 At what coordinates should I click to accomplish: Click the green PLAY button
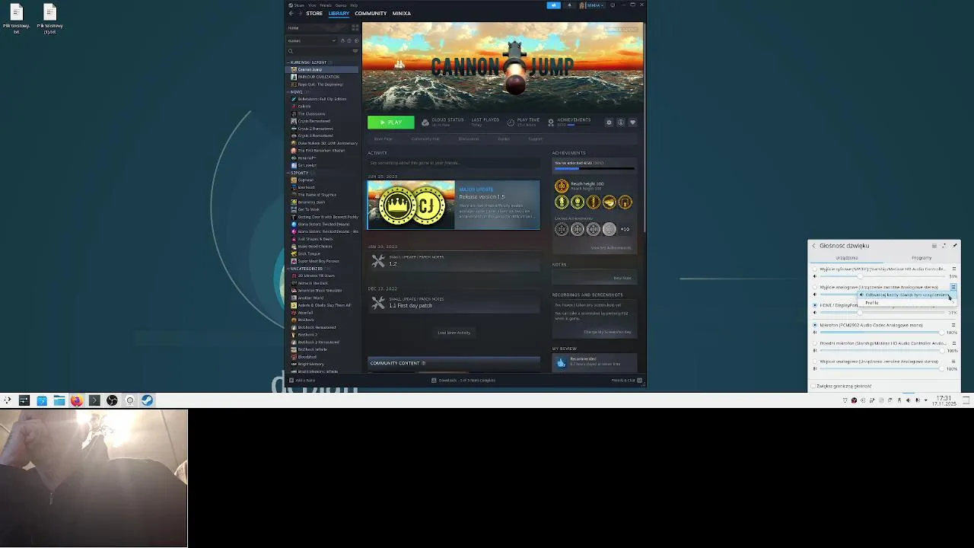(x=391, y=123)
